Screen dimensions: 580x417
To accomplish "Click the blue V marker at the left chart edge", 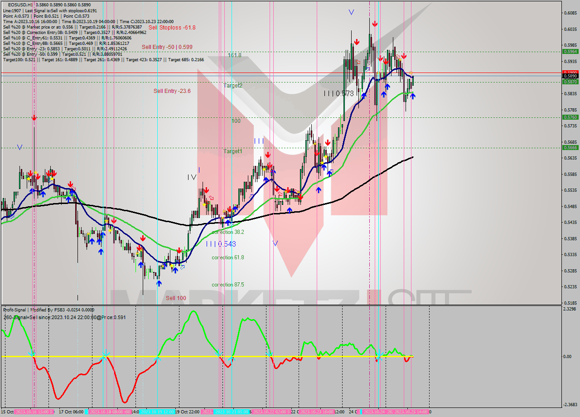I will pyautogui.click(x=19, y=147).
